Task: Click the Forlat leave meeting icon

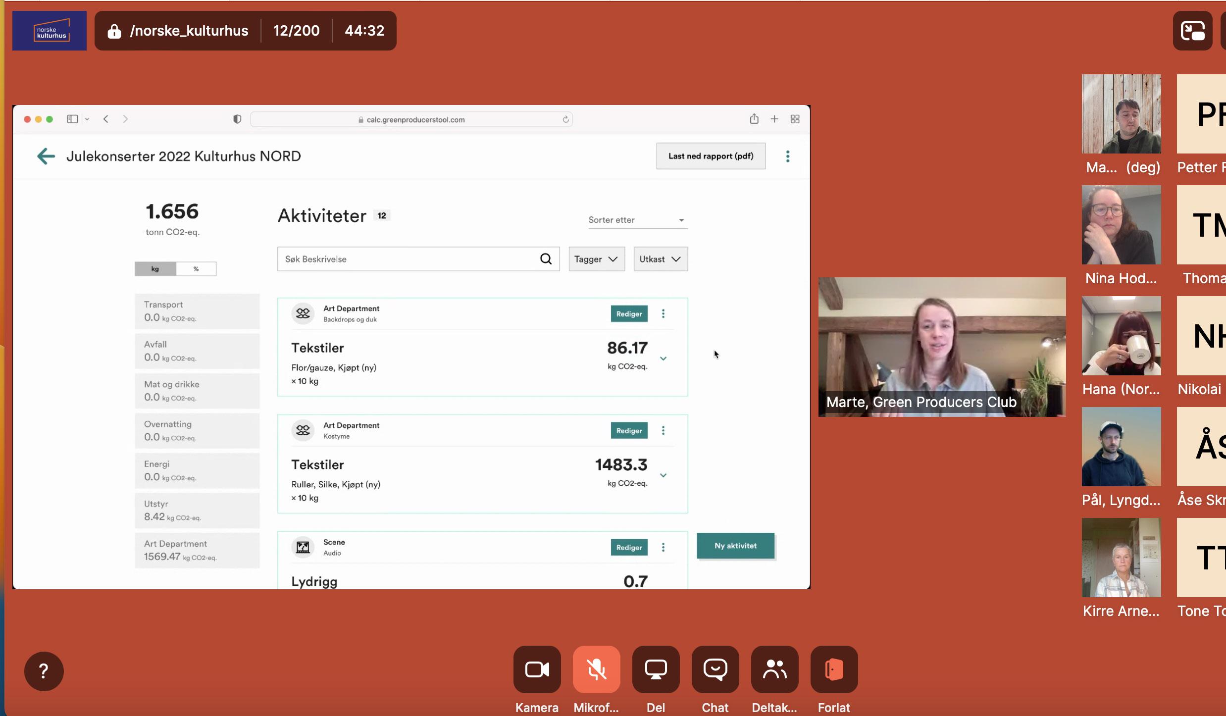Action: pyautogui.click(x=834, y=669)
